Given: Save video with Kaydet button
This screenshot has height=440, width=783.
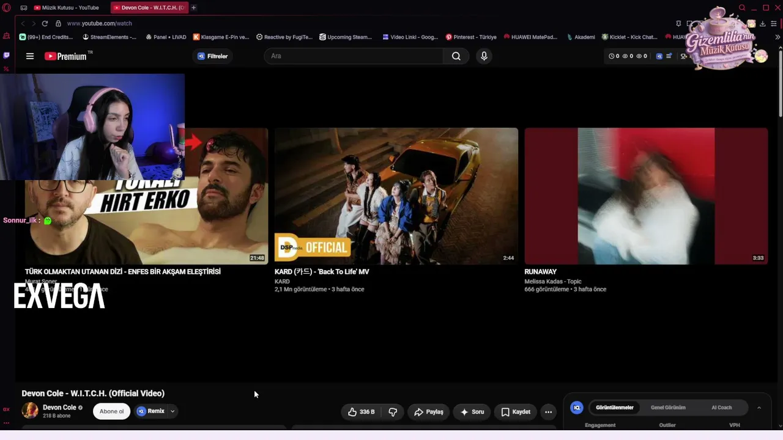Looking at the screenshot, I should click(516, 412).
